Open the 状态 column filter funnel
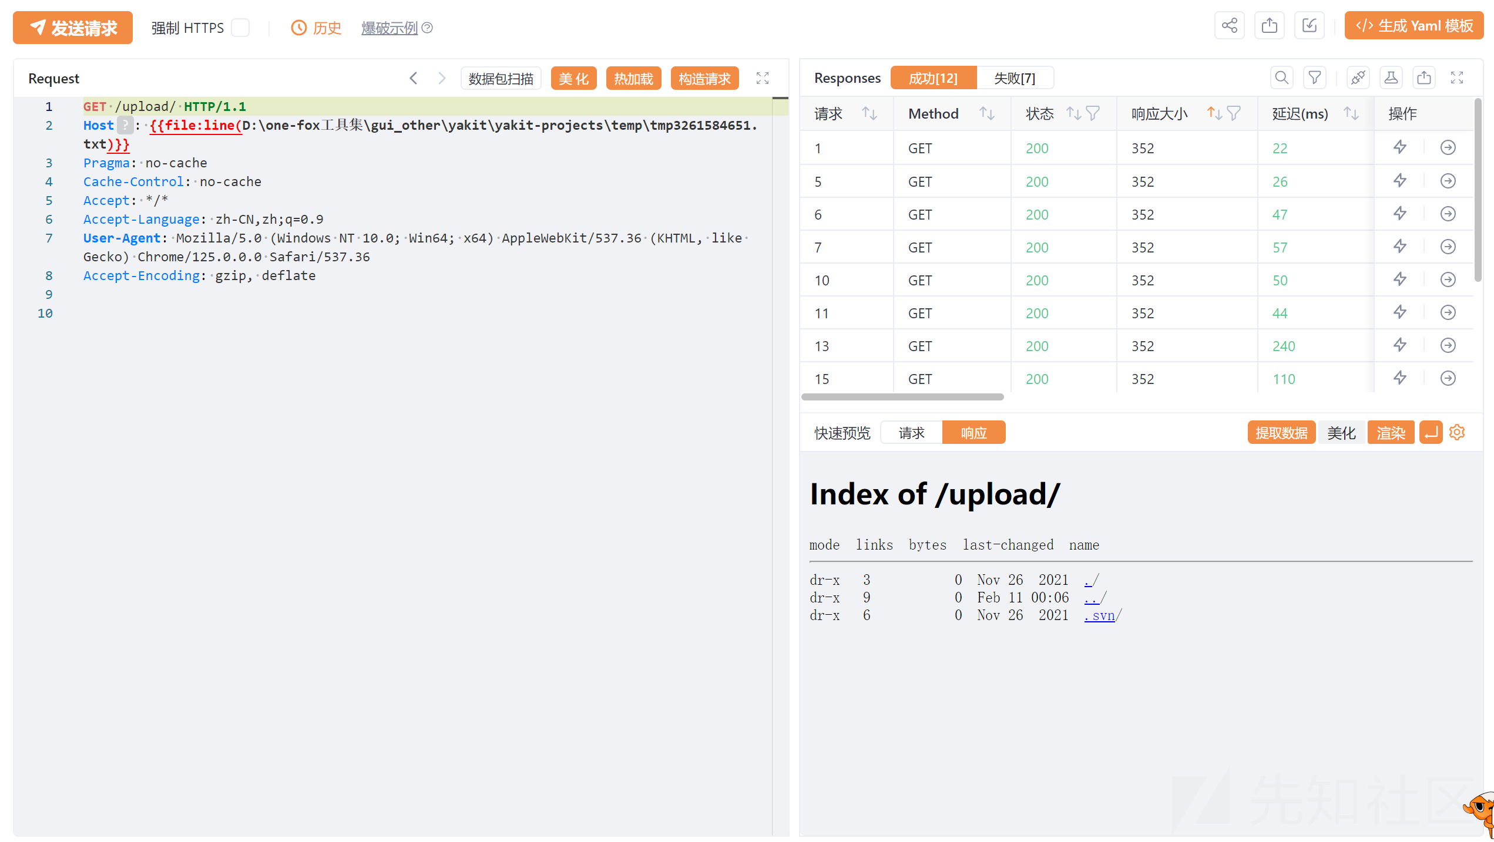Screen dimensions: 1494x842 point(1093,113)
